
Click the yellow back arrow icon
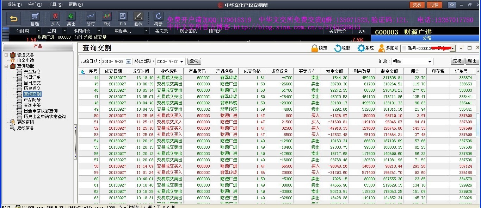point(13,18)
